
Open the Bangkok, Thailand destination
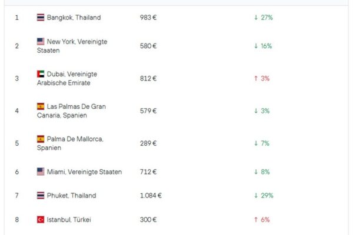pyautogui.click(x=74, y=18)
